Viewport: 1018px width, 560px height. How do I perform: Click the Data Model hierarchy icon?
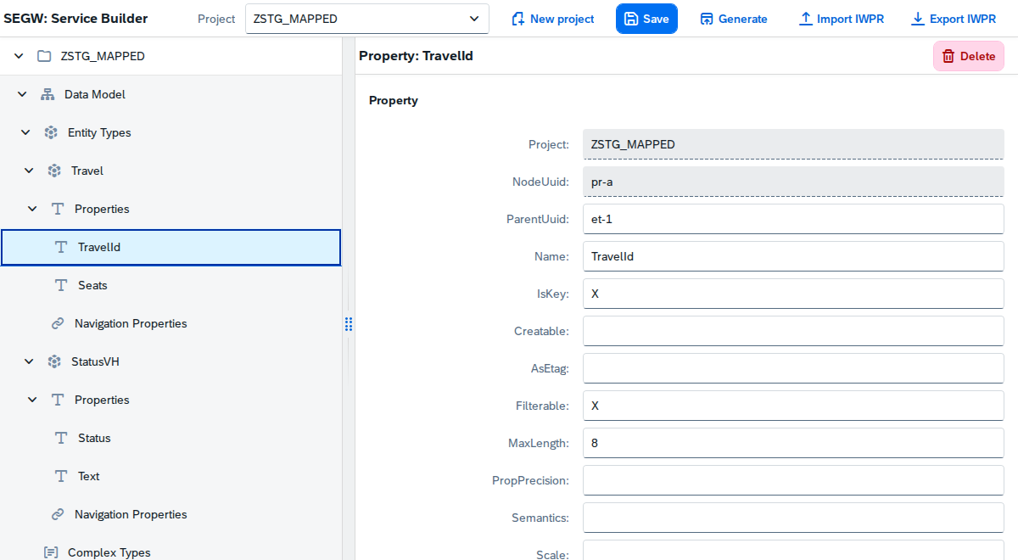[48, 94]
